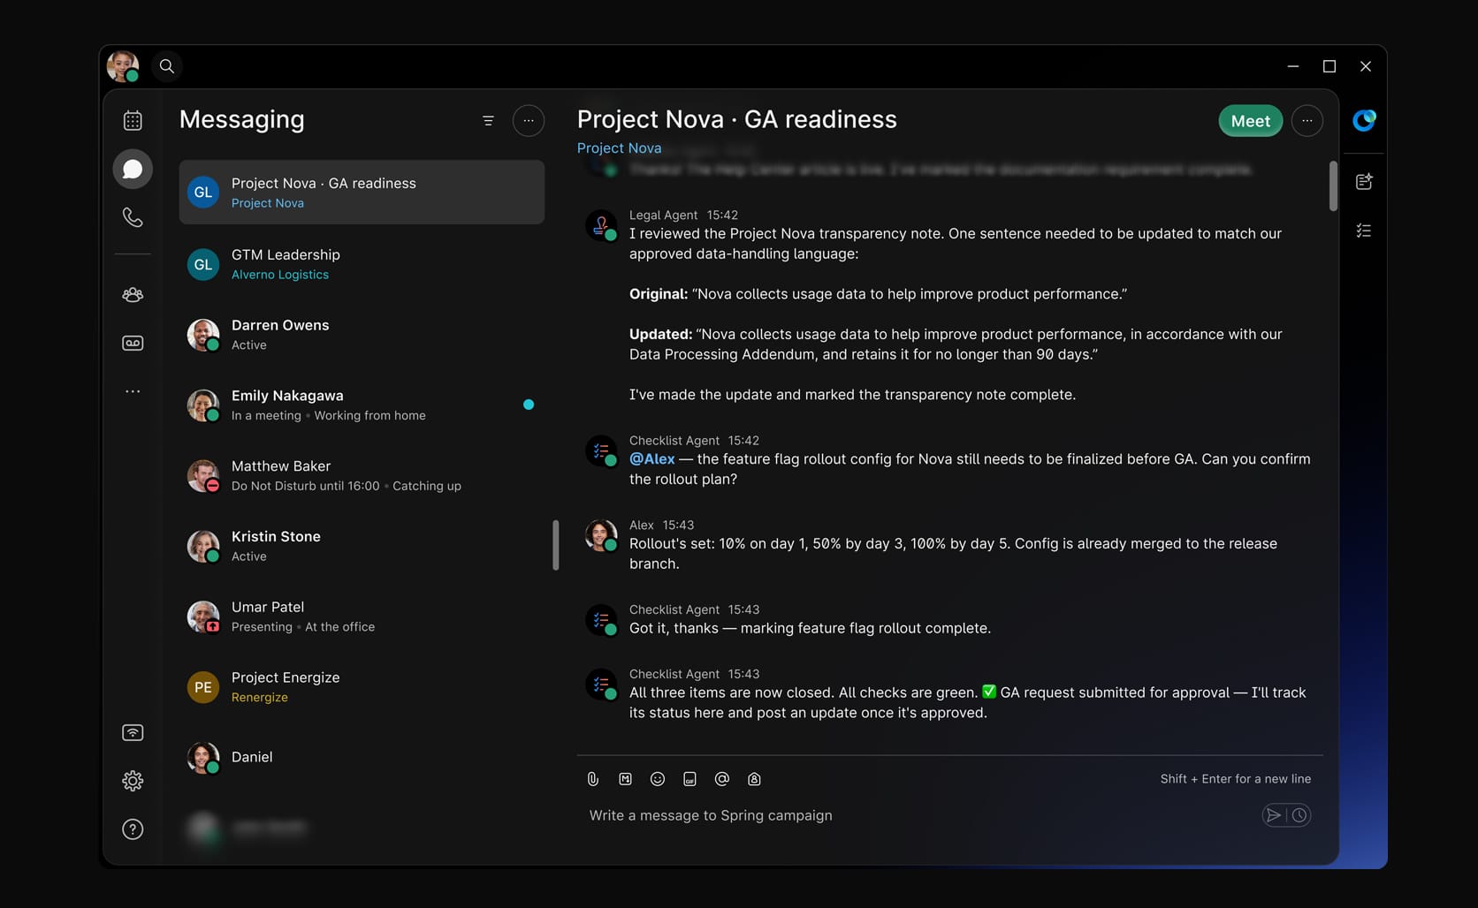Open the message list filter icon
This screenshot has height=908, width=1478.
click(x=488, y=120)
